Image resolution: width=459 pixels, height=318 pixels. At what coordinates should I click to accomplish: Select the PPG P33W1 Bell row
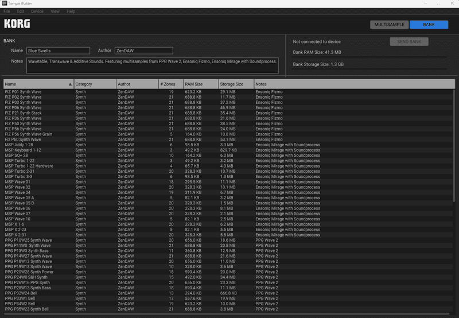point(228,298)
